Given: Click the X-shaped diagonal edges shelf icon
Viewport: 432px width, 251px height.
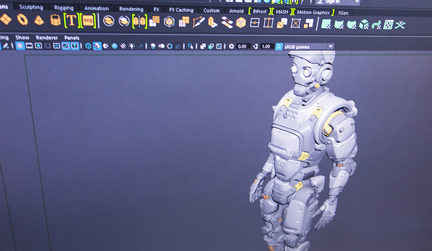Looking at the screenshot, I should (x=295, y=23).
